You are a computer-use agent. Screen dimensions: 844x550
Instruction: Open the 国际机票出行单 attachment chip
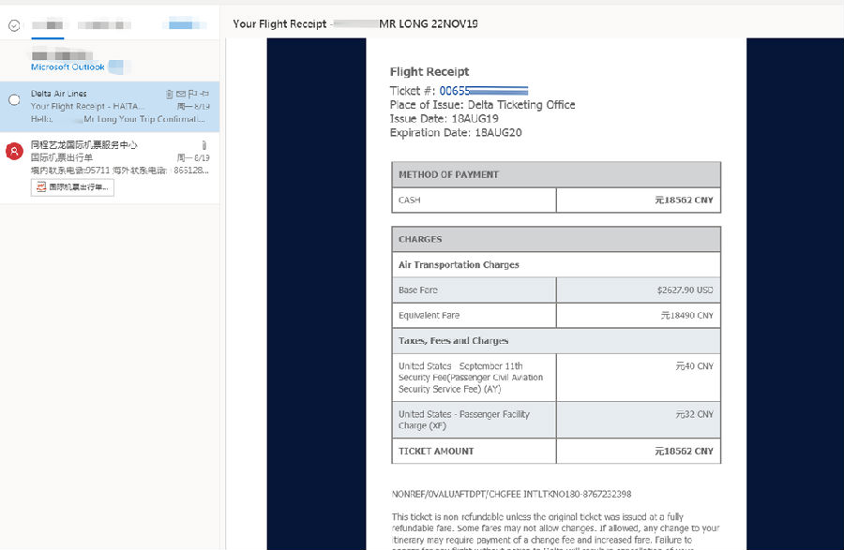coord(72,187)
